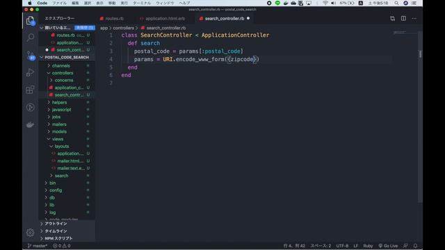Screen dimensions: 445x250
Task: Open the Explorer view in activity bar
Action: pyautogui.click(x=31, y=21)
